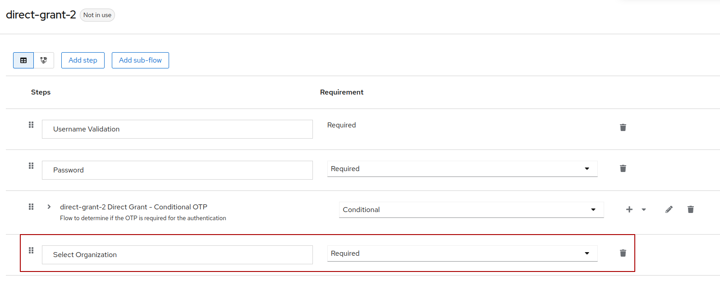Click the Add step button
This screenshot has width=720, height=285.
83,60
